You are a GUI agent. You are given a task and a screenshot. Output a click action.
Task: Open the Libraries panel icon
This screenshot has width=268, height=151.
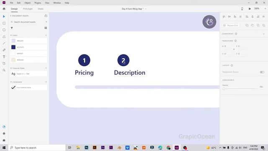(x=4, y=127)
